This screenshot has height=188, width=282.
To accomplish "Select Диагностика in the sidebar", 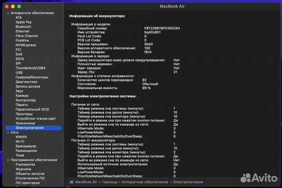I will click(x=26, y=82).
